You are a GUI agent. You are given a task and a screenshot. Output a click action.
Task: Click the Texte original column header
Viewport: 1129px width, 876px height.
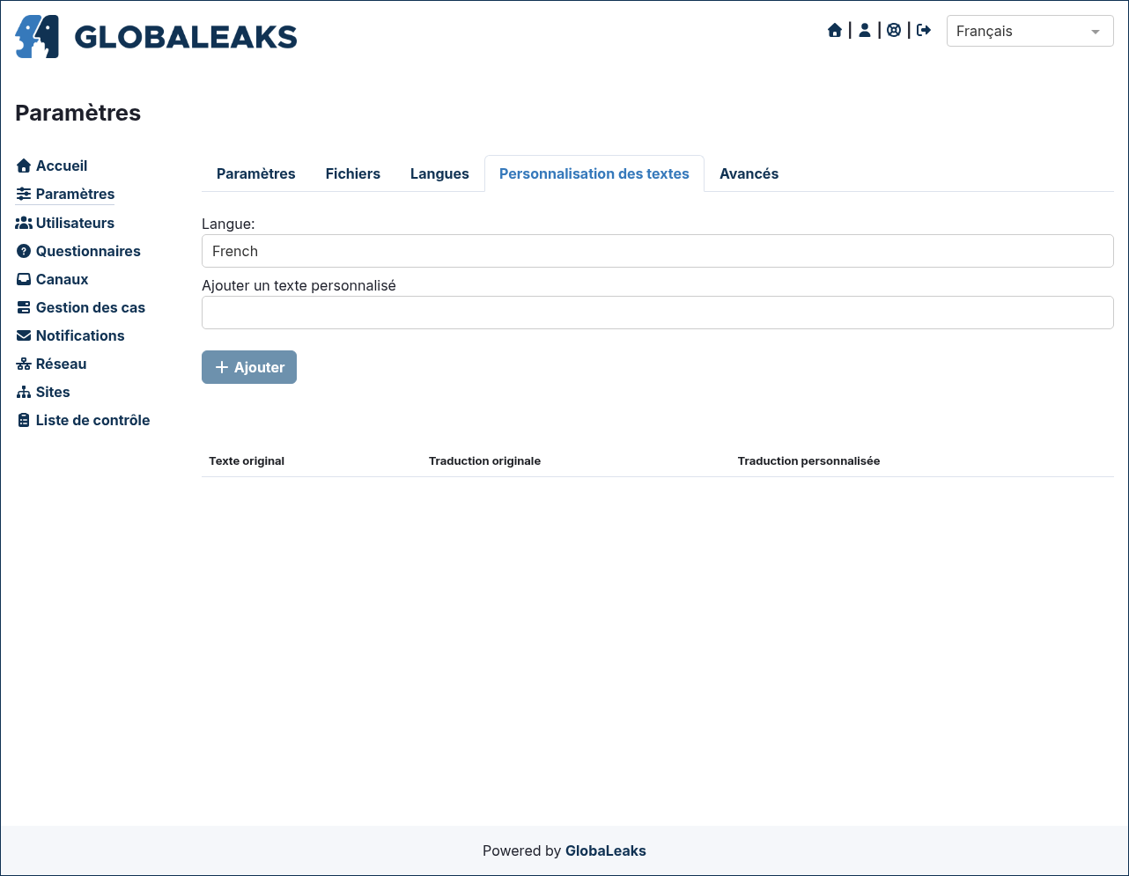247,460
